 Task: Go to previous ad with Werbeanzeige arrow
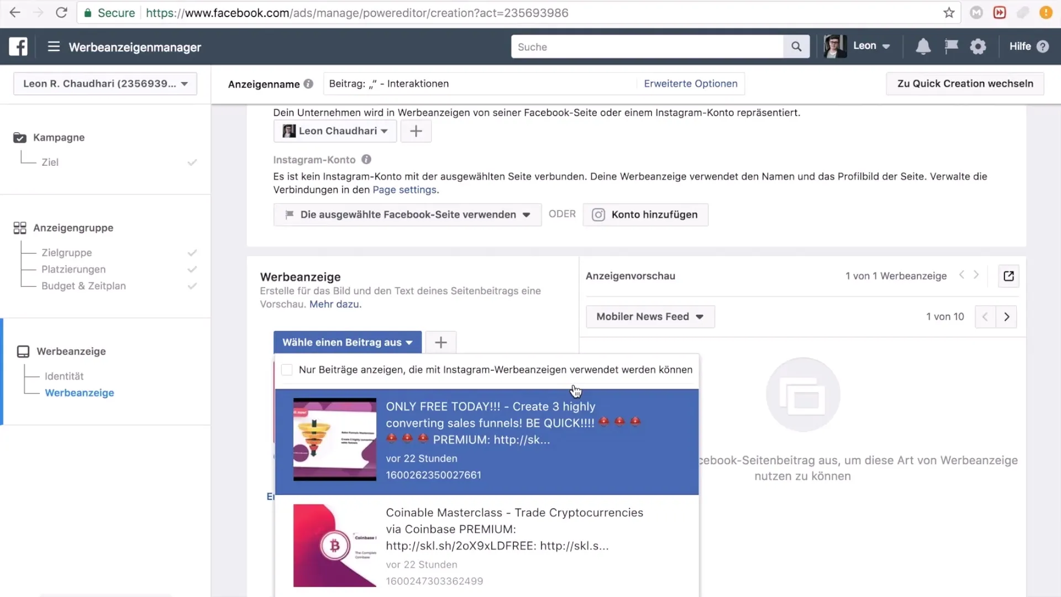[962, 275]
